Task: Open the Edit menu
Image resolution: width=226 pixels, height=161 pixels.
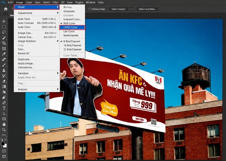Action: (x=10, y=2)
